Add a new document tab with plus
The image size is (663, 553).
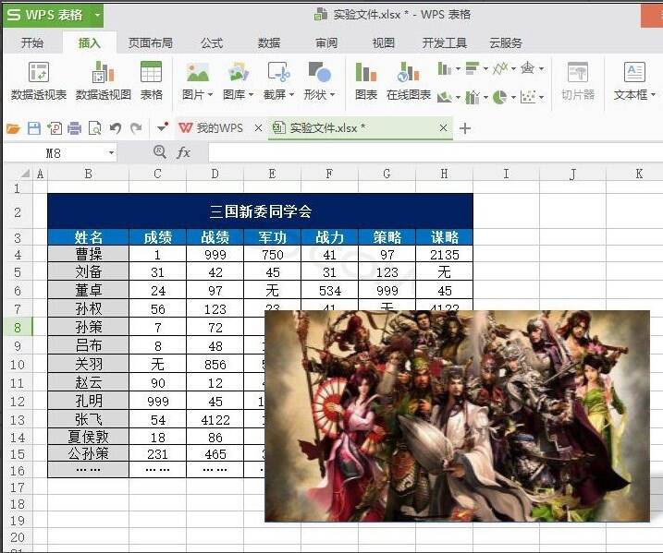[465, 128]
